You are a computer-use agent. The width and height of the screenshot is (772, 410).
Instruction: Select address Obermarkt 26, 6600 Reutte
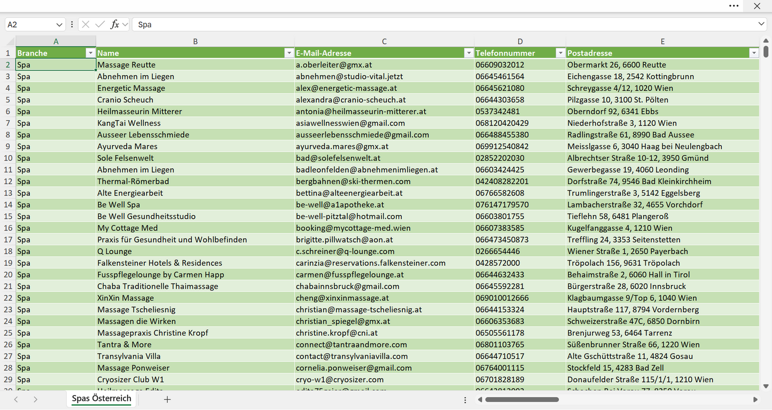pyautogui.click(x=662, y=65)
